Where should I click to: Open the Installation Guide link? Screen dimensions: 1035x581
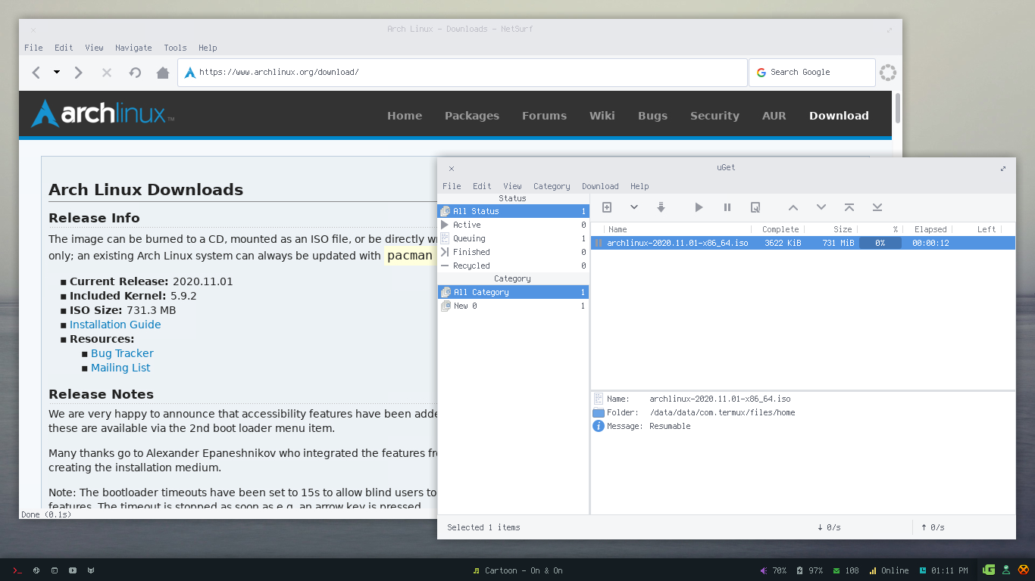pos(115,325)
